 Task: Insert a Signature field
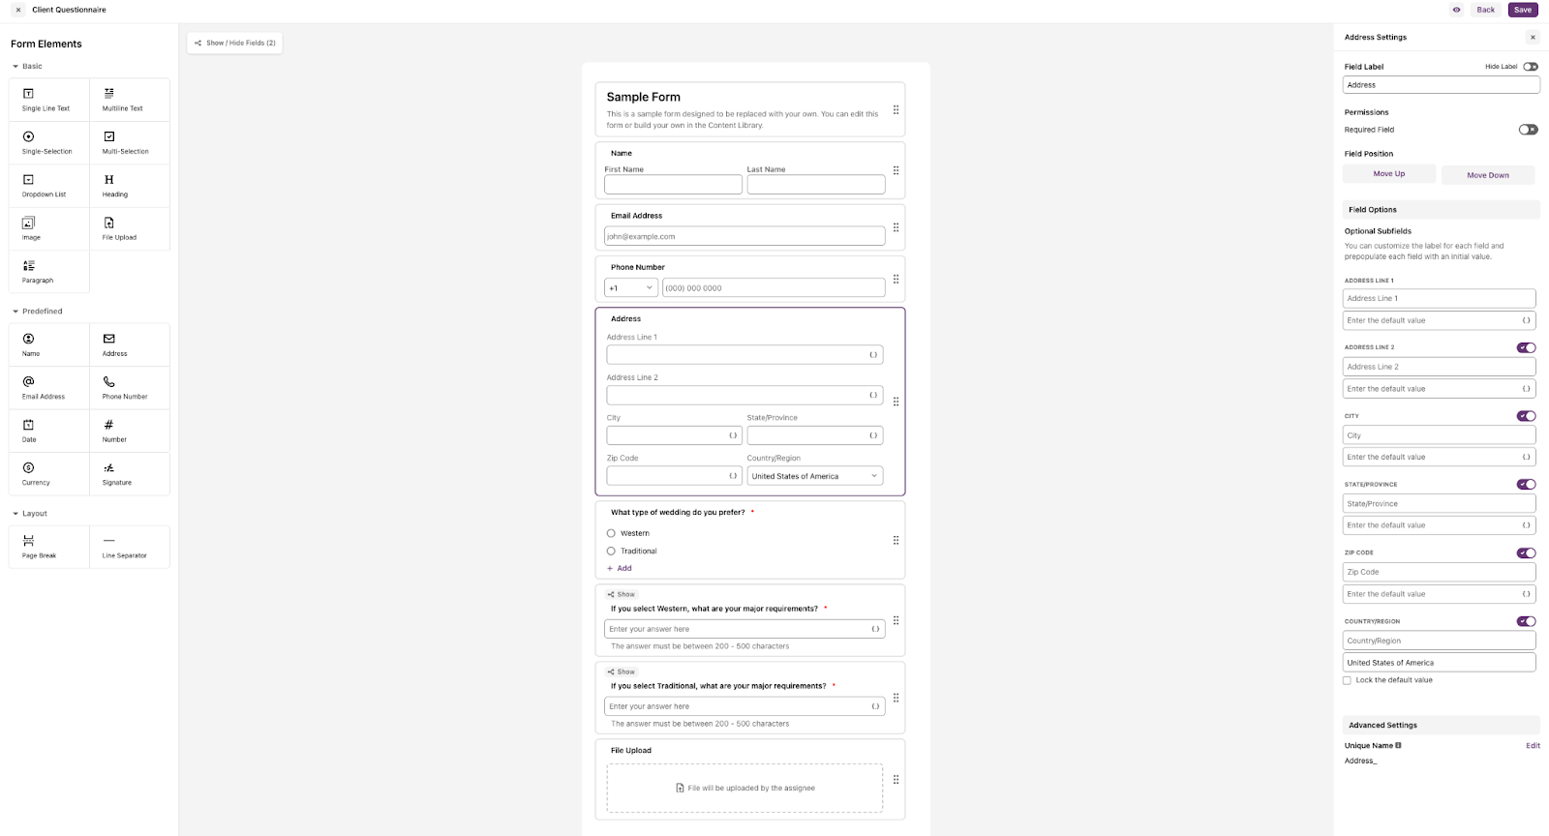click(x=130, y=473)
